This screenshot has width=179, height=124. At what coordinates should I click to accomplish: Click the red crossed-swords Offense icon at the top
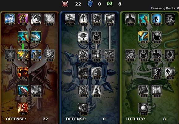pos(65,4)
